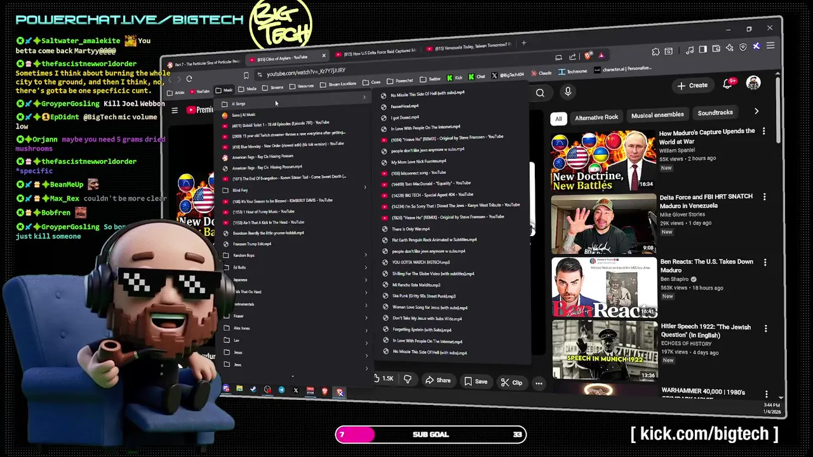Screen dimensions: 813x457
Task: Expand the Blind Fury bookmark folder
Action: point(294,189)
